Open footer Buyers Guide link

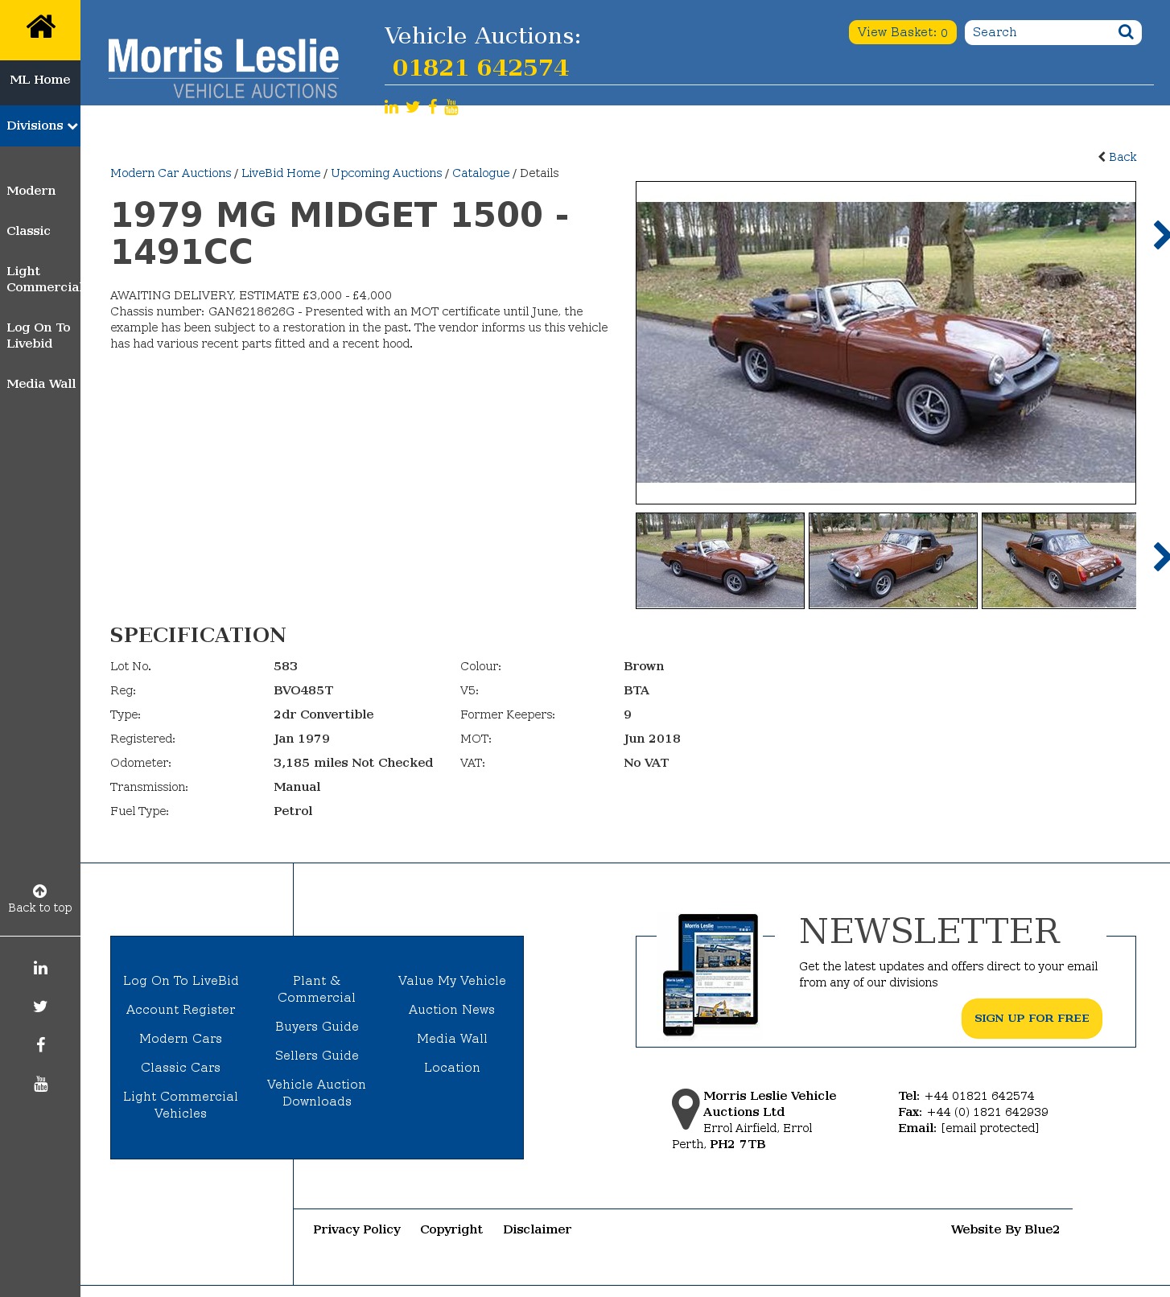click(317, 1027)
